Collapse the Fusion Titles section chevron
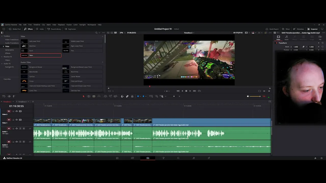This screenshot has width=326, height=183. 103,62
